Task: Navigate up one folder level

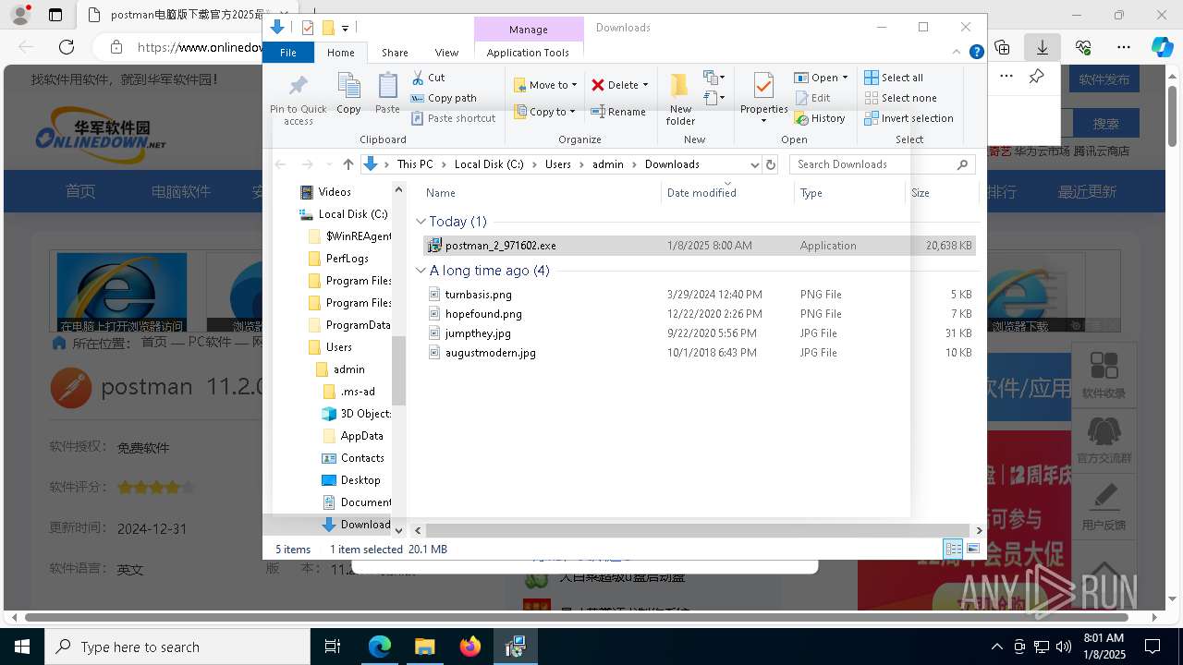Action: [348, 164]
